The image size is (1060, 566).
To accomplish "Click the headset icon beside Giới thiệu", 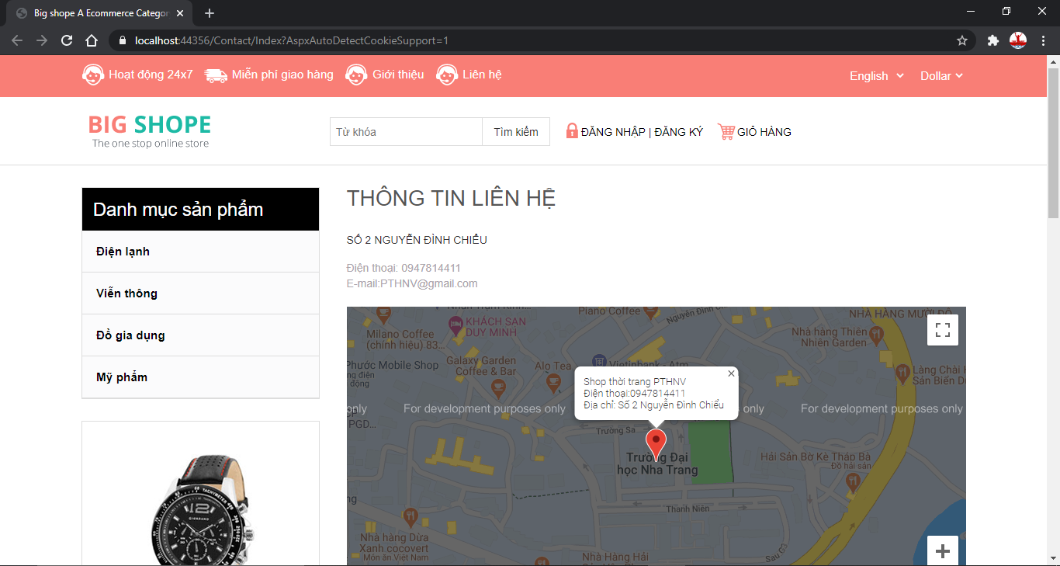I will click(x=356, y=75).
